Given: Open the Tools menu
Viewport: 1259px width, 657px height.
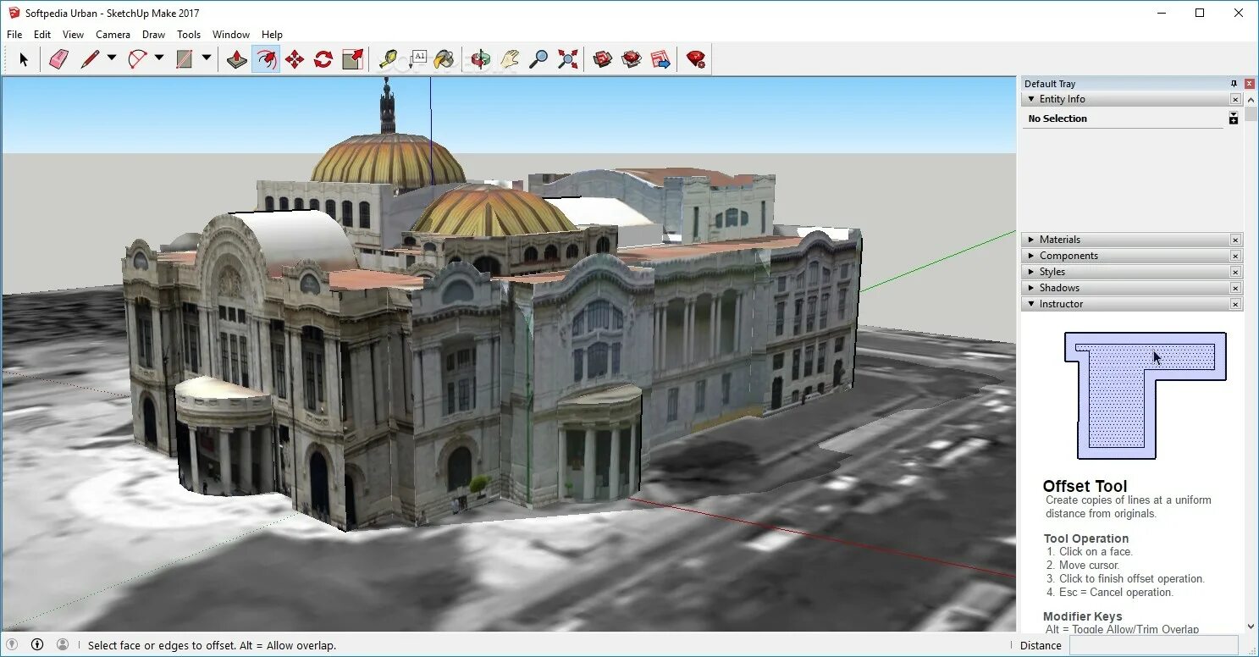Looking at the screenshot, I should 189,35.
